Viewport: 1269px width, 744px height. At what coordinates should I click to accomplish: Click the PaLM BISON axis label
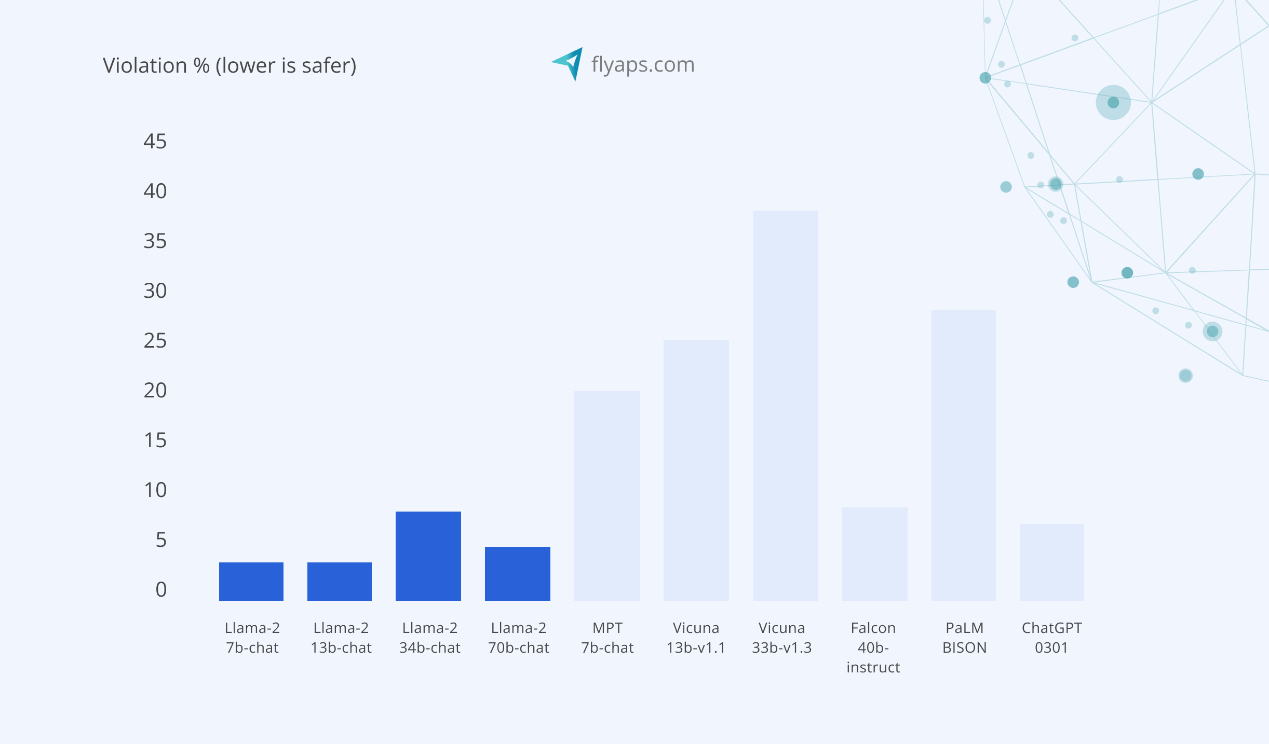point(964,637)
